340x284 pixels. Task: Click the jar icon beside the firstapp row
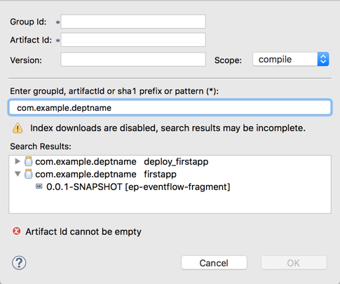(x=28, y=174)
